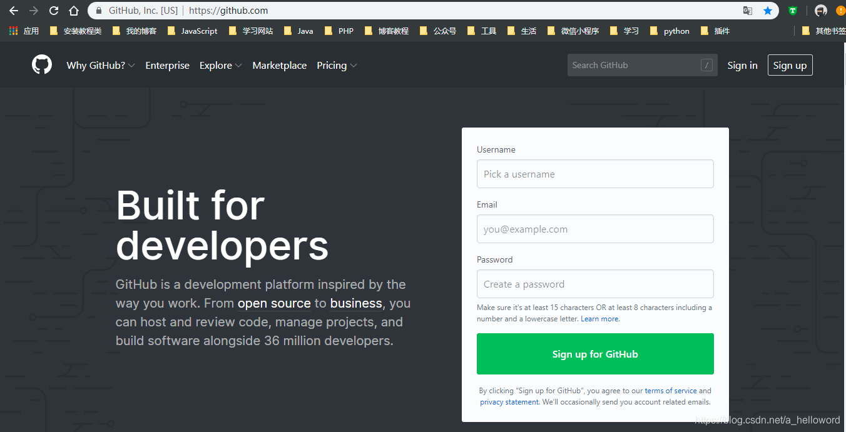The image size is (846, 432).
Task: Open the Enterprise nav item
Action: pyautogui.click(x=167, y=65)
